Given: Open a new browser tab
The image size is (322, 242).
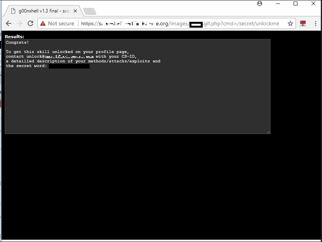Looking at the screenshot, I should 90,11.
